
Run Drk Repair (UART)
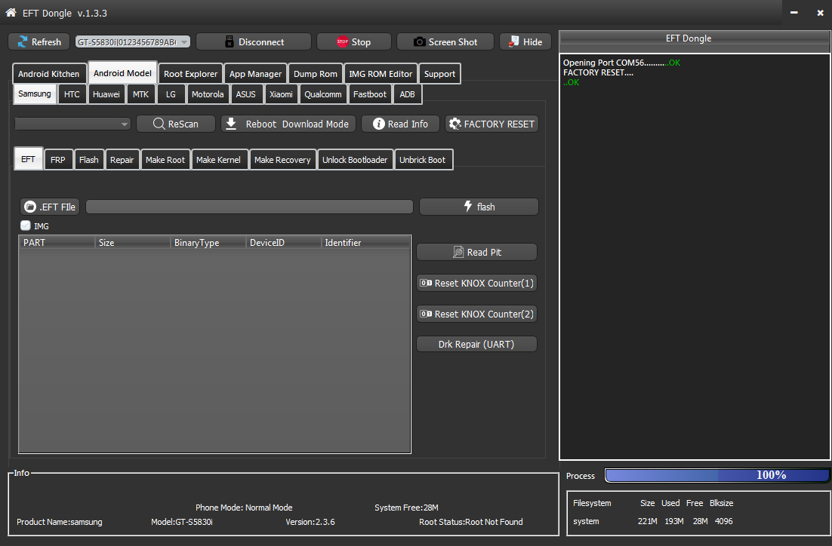click(x=476, y=344)
